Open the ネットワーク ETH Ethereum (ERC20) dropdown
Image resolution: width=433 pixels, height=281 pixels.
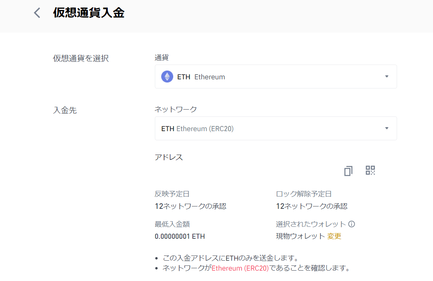[x=276, y=128]
